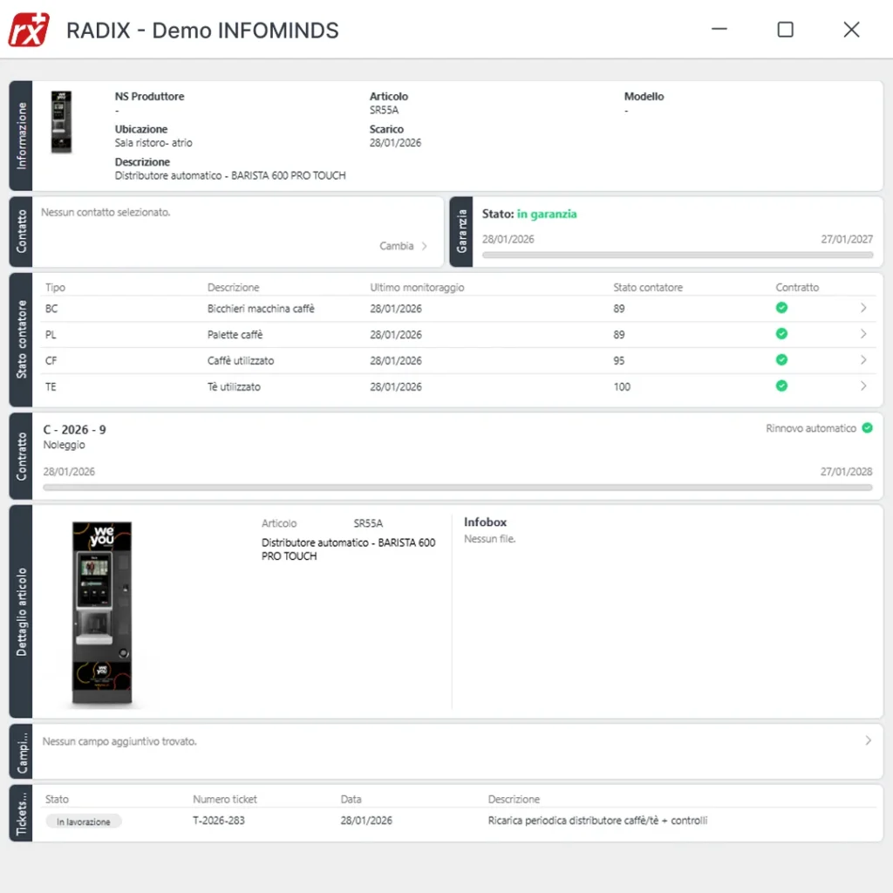The width and height of the screenshot is (893, 893).
Task: Open the CF counter row arrow
Action: coord(863,360)
